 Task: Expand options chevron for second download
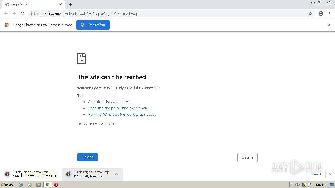coord(117,174)
